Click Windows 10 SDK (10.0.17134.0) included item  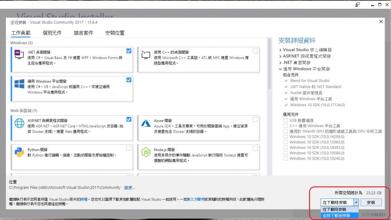317,105
